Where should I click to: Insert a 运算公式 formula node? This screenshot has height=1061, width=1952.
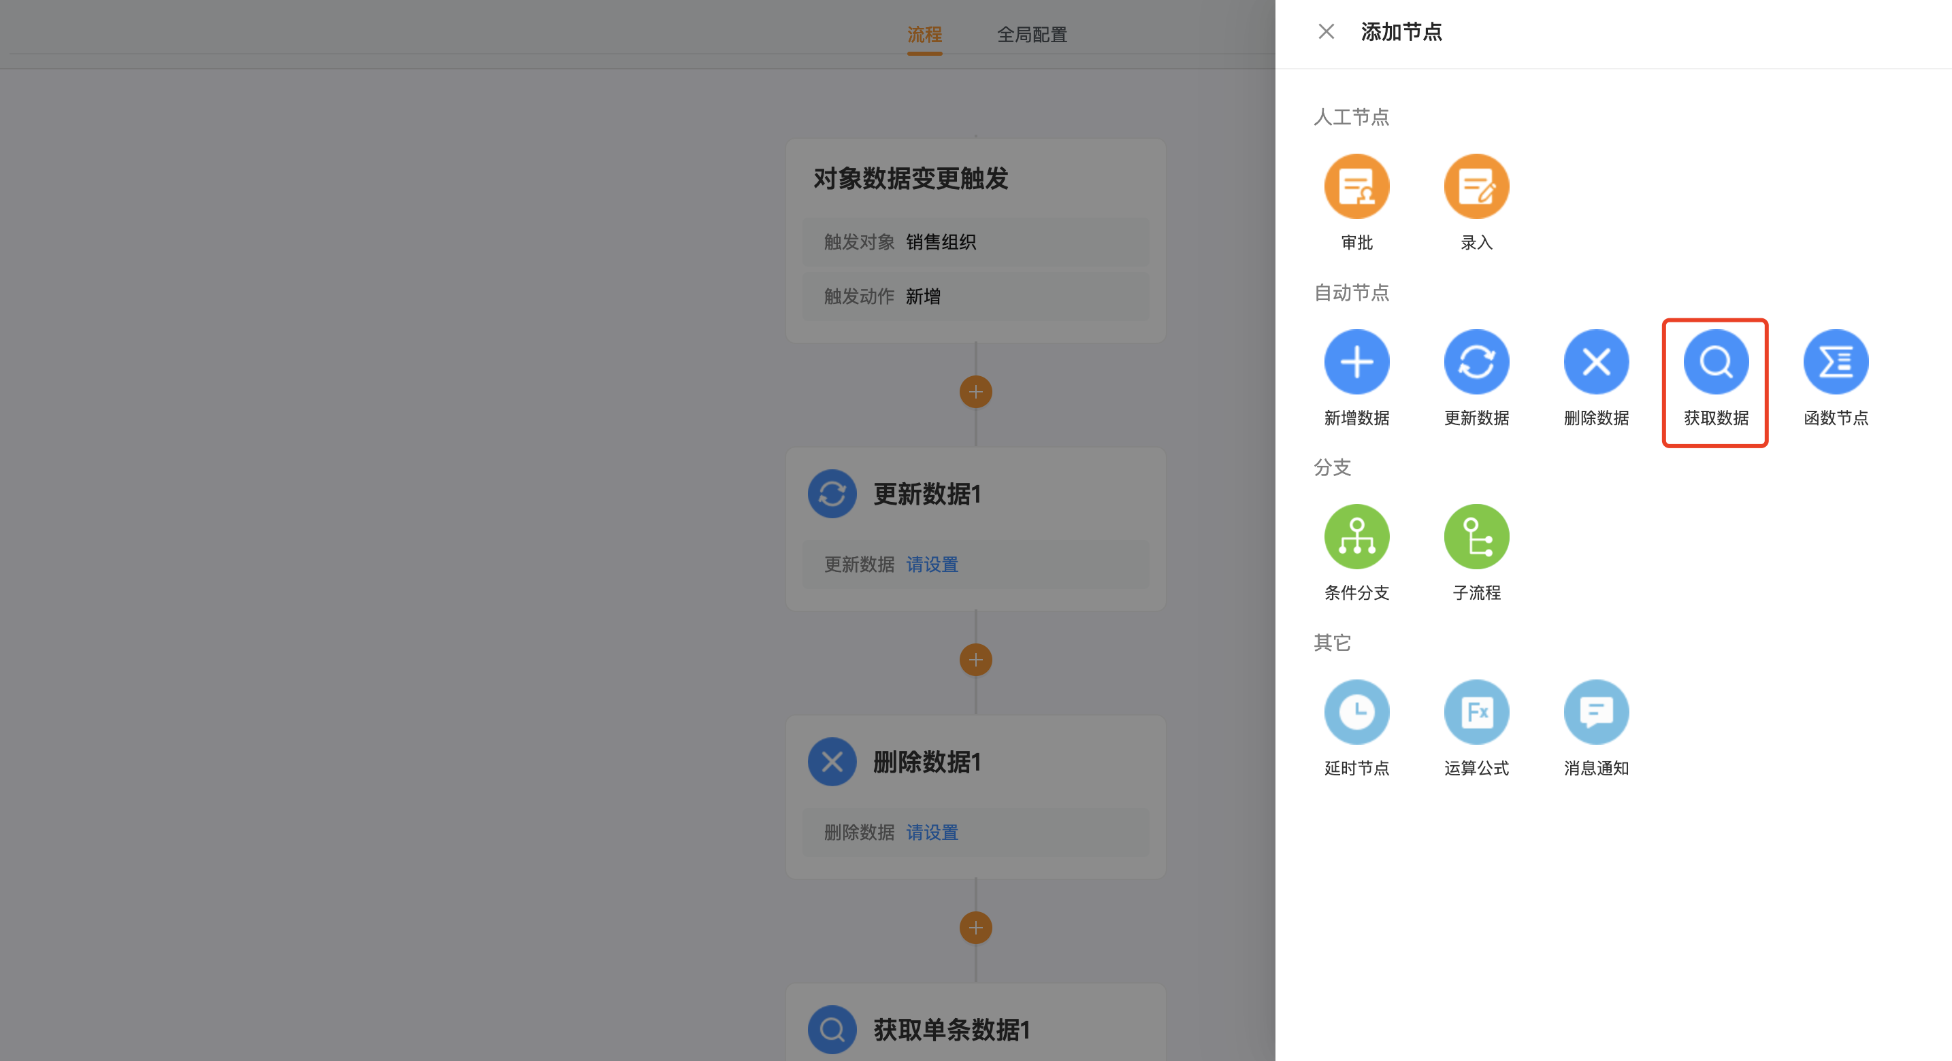click(1476, 712)
